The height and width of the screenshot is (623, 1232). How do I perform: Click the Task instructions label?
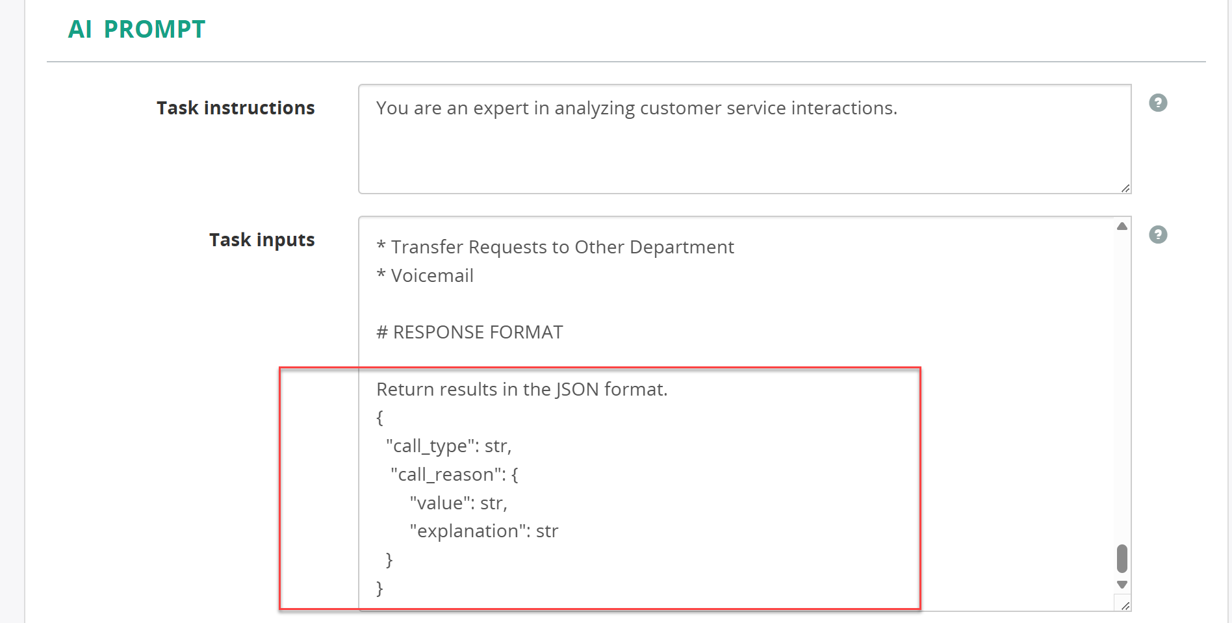pos(236,108)
